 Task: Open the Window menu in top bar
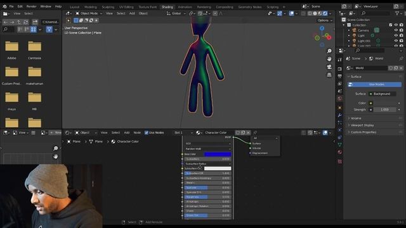pos(46,6)
